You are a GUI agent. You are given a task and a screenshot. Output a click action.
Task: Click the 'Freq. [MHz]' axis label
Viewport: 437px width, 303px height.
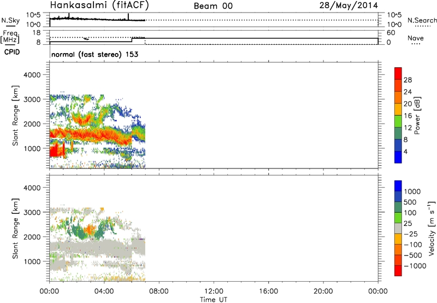(x=10, y=37)
